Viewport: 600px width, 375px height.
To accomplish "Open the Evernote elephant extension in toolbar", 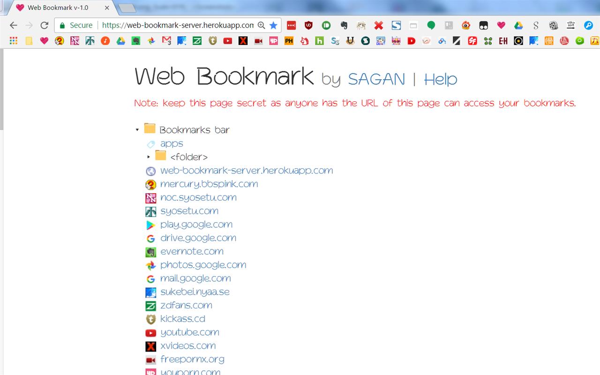I will (x=344, y=25).
